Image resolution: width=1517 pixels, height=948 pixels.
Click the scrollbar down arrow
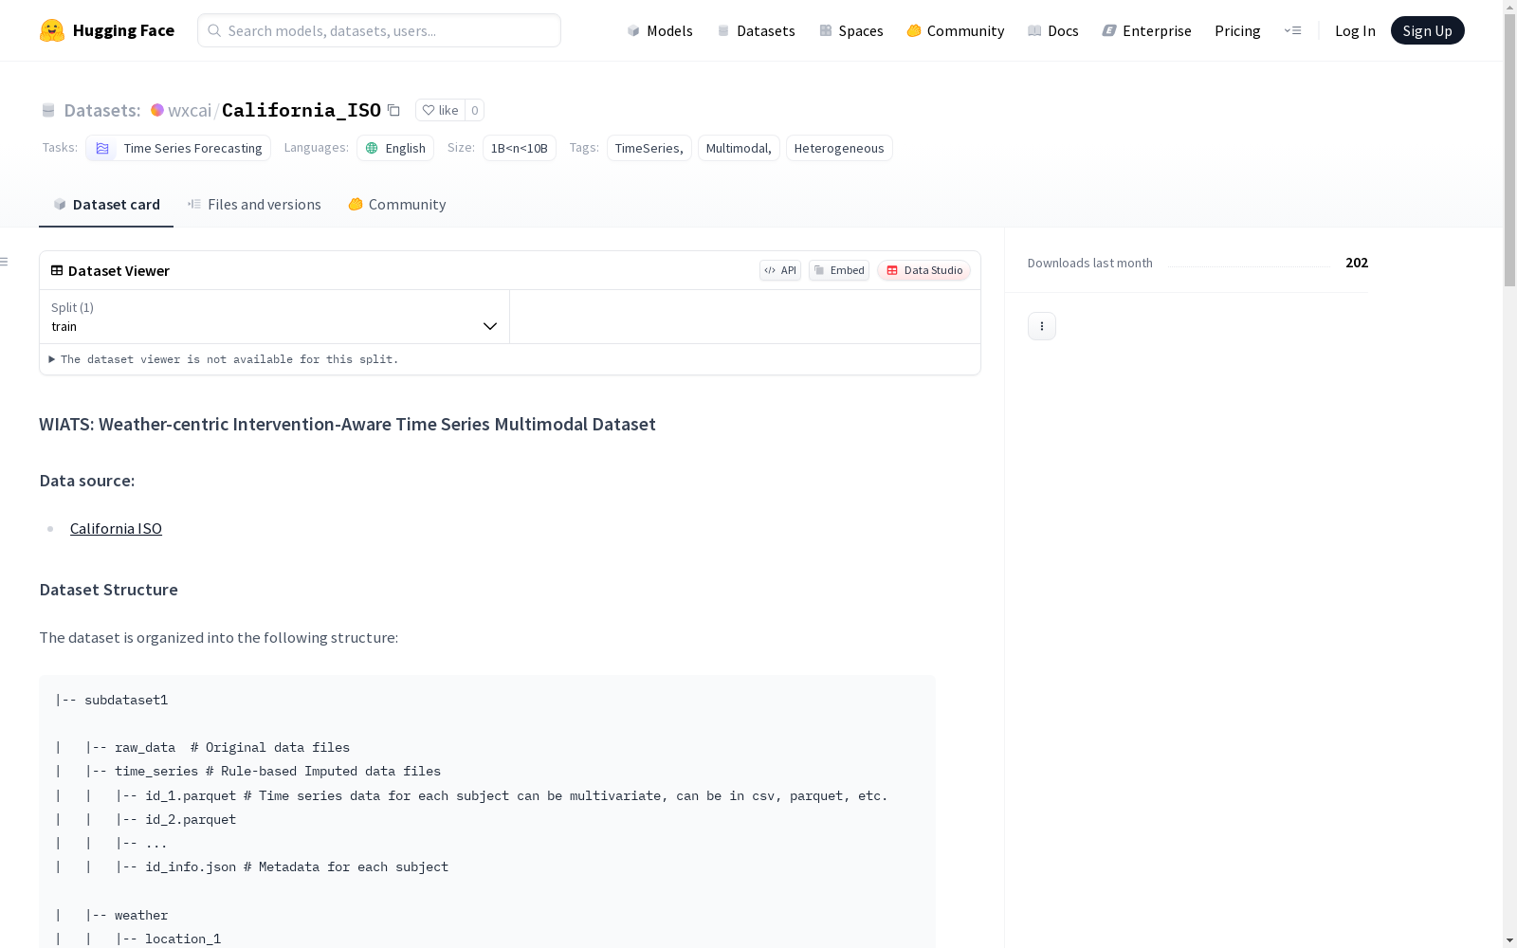1509,940
